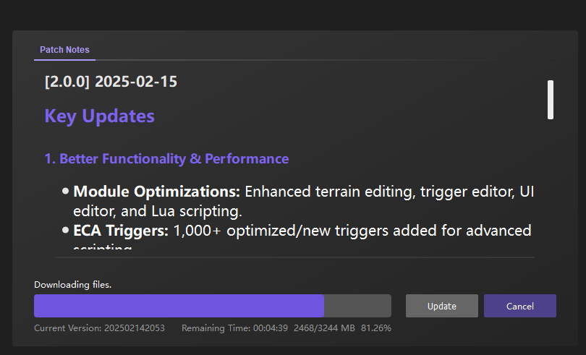Select the Better Functionality & Performance heading
The width and height of the screenshot is (586, 355).
166,158
